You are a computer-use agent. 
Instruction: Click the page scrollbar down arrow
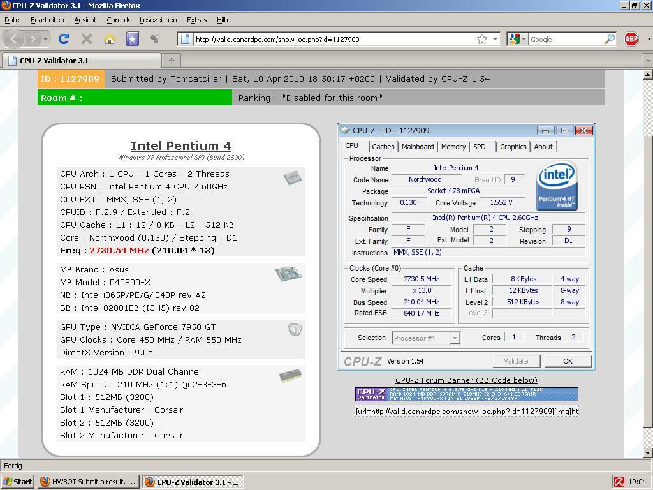[x=647, y=452]
